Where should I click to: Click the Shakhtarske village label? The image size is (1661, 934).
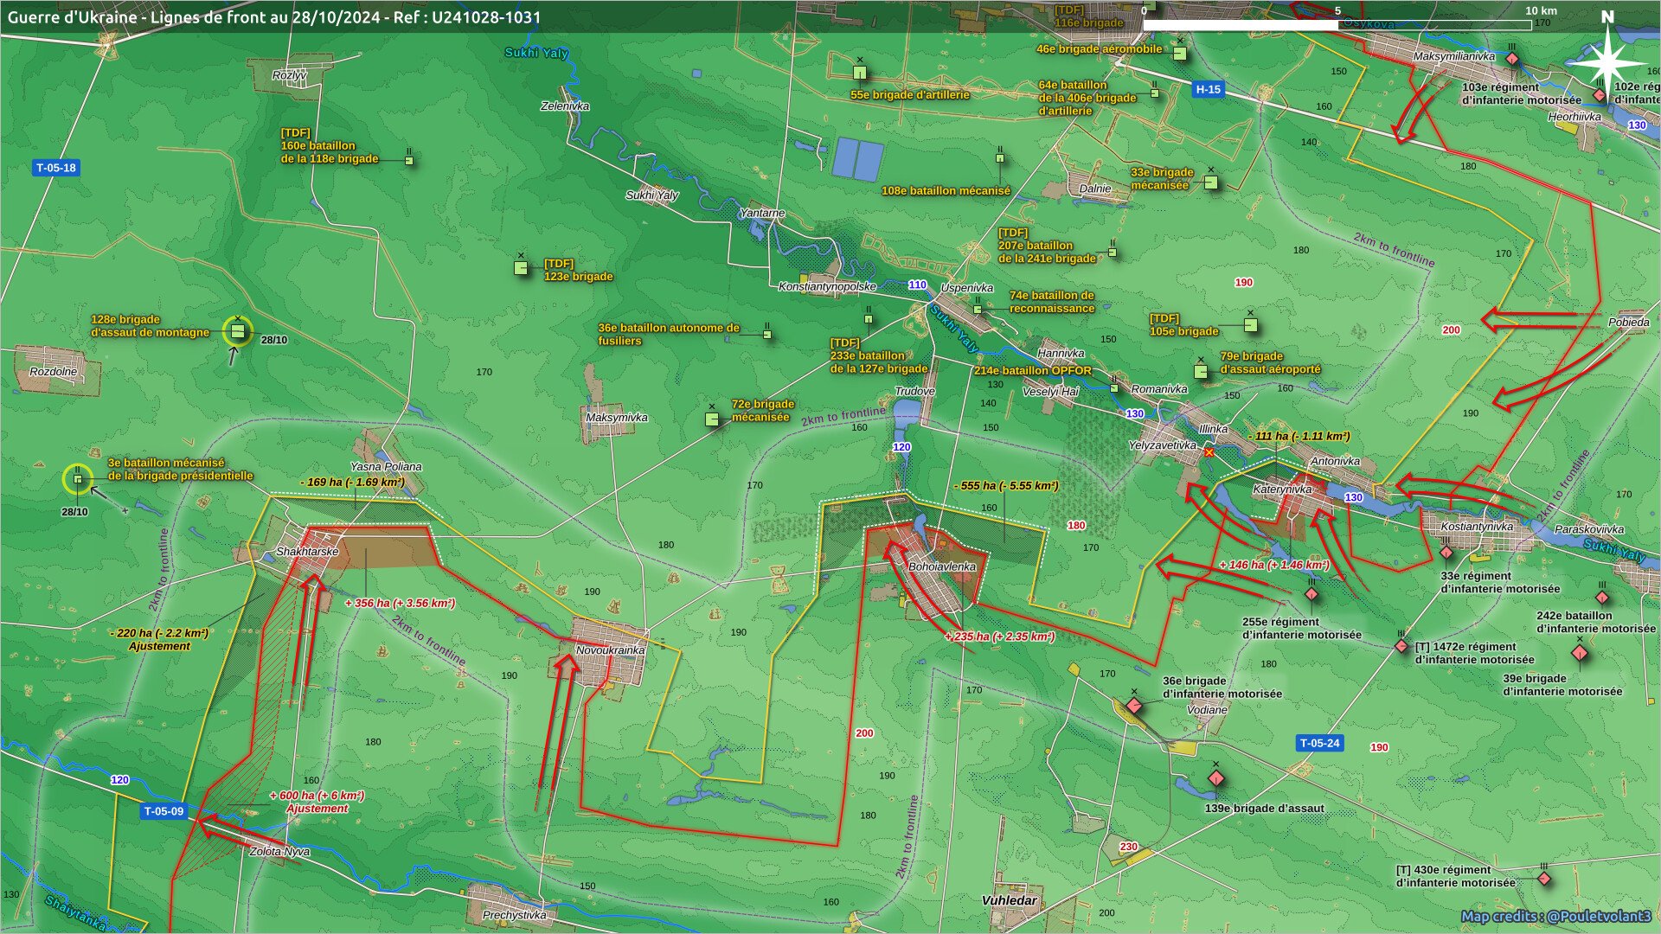(307, 551)
